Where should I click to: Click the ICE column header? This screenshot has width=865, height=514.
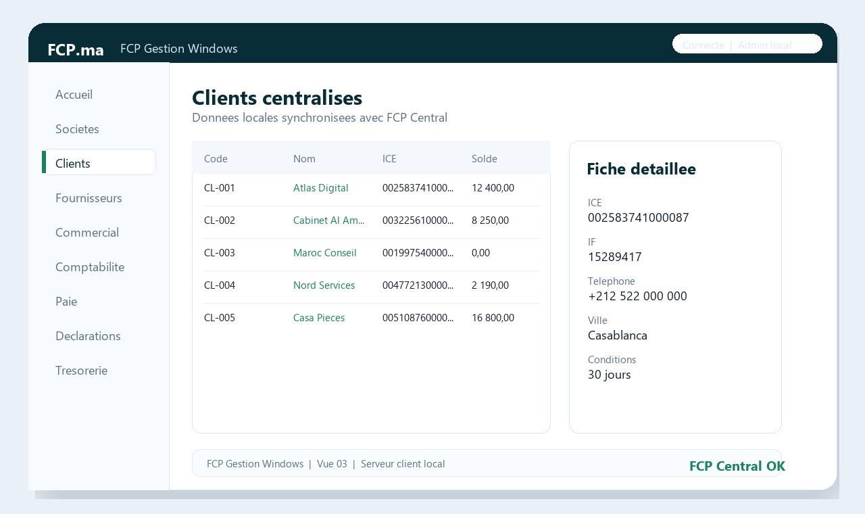[389, 159]
